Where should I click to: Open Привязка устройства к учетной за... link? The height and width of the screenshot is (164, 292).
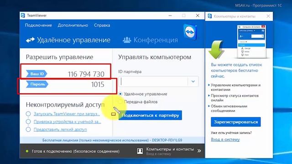tap(67, 122)
